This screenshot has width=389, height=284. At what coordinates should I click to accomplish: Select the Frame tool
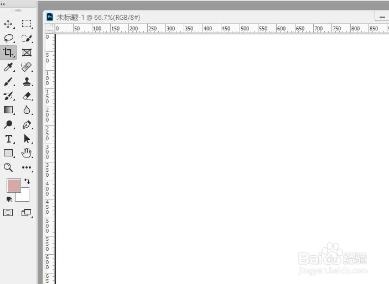(27, 52)
